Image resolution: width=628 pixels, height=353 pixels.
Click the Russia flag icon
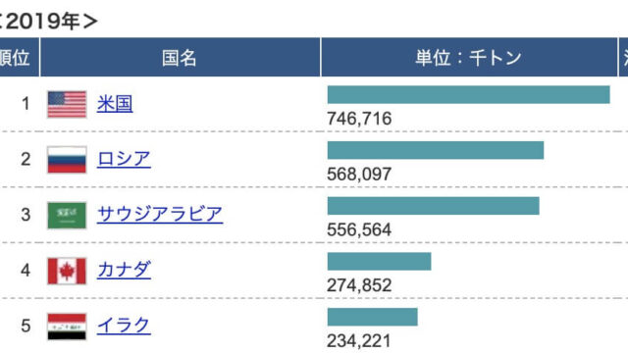point(67,160)
